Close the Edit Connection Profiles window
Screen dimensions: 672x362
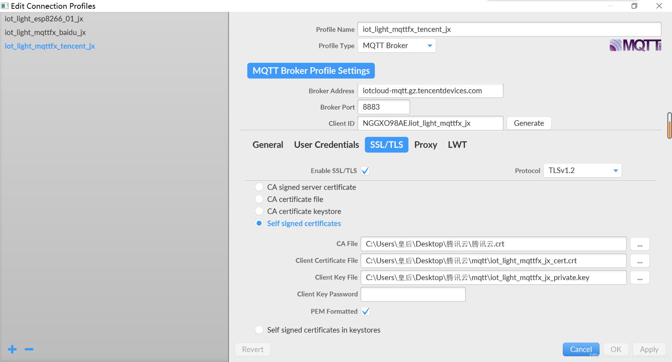point(659,6)
